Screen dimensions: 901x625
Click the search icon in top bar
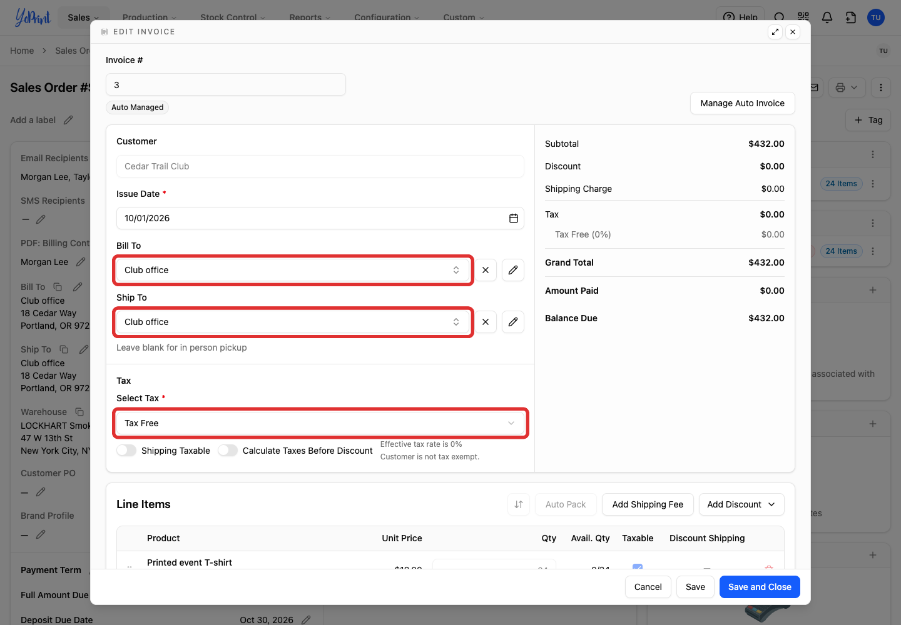pos(779,17)
